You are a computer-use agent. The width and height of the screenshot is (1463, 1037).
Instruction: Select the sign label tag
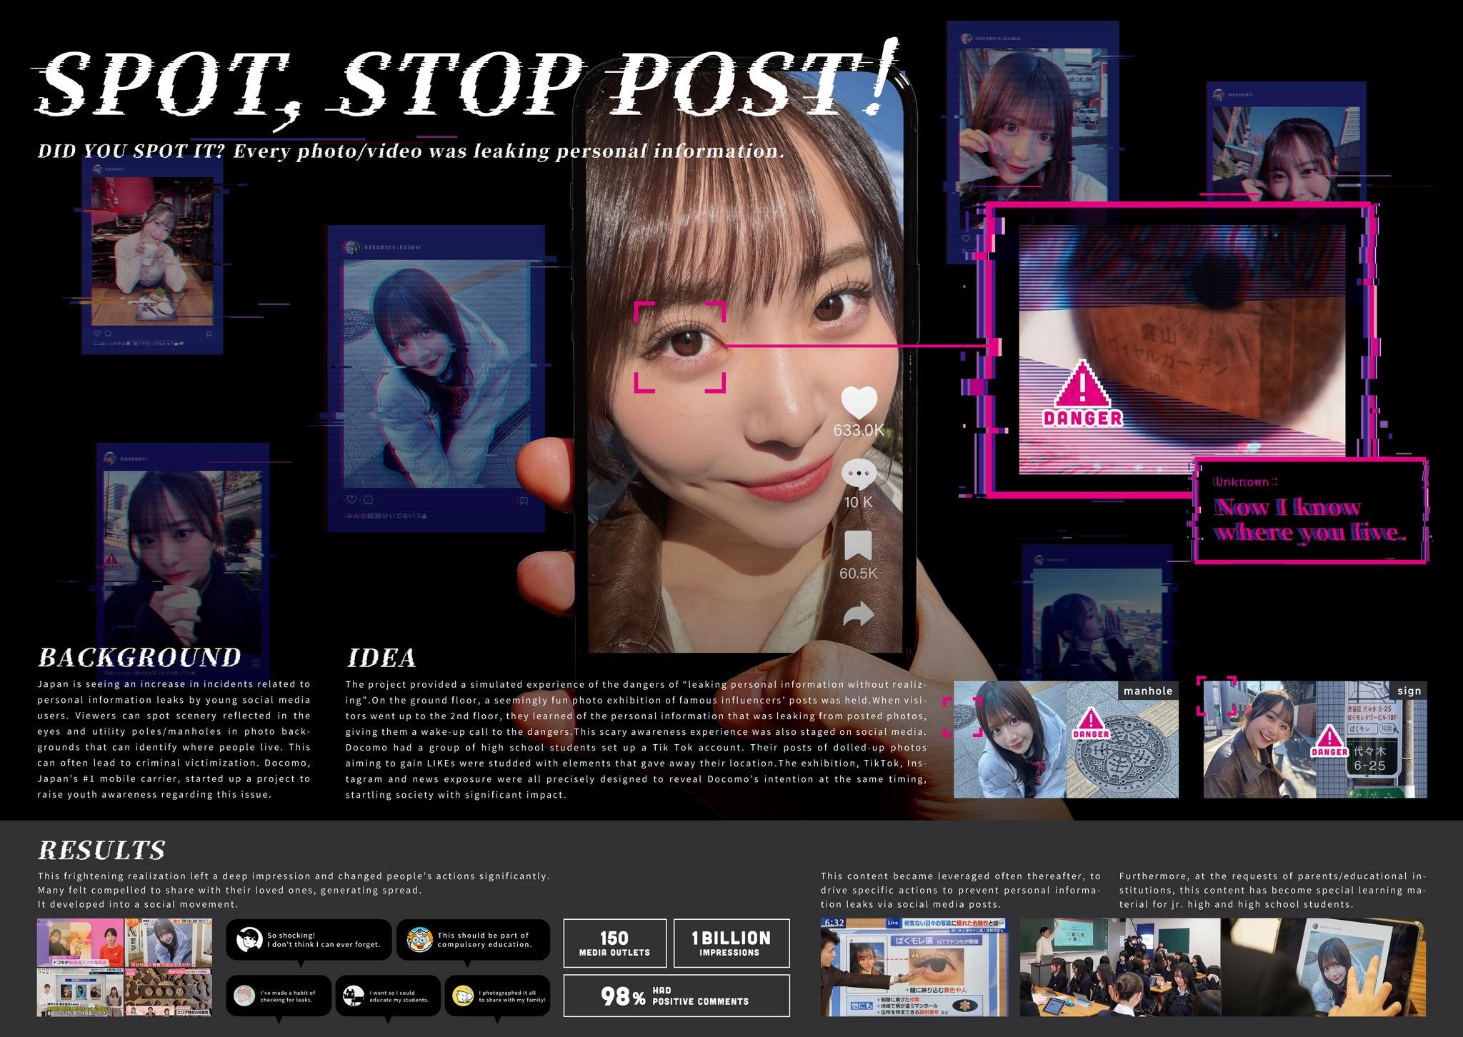tap(1409, 691)
